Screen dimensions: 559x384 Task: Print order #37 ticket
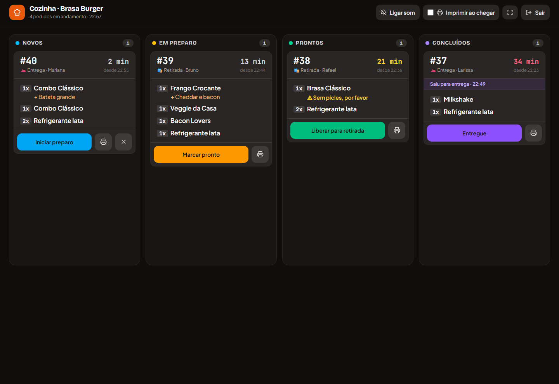pyautogui.click(x=533, y=133)
